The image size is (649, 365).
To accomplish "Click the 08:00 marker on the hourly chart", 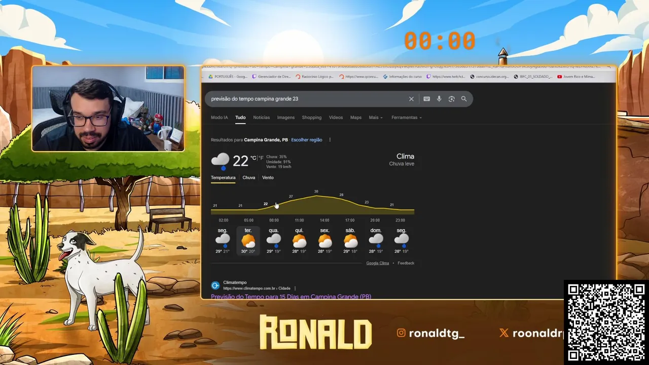I will click(x=274, y=221).
